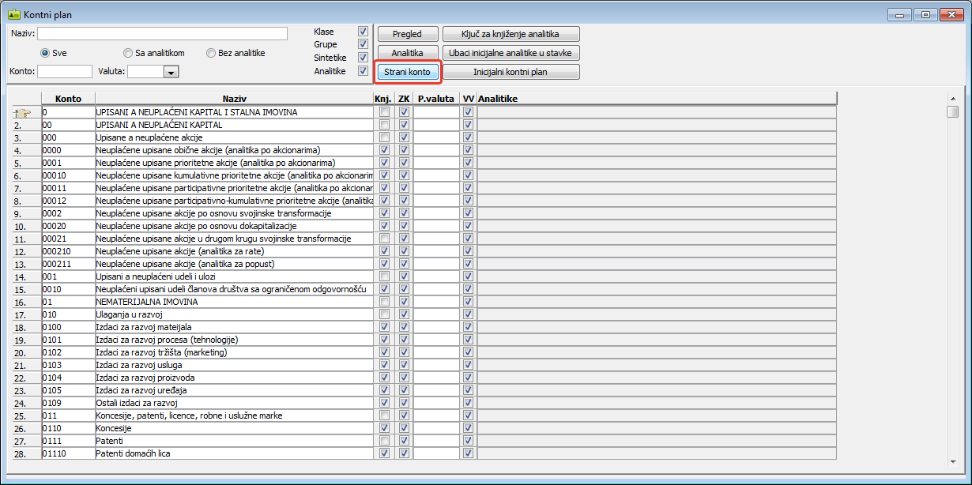Select the Bez analitike radio button

(x=211, y=53)
